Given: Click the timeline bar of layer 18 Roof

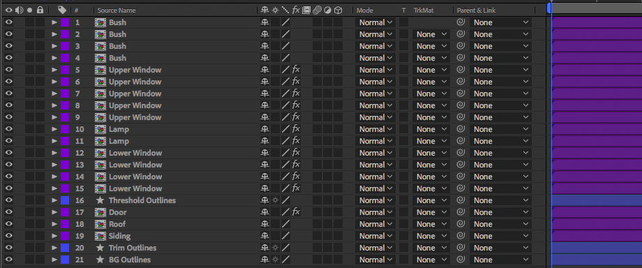Looking at the screenshot, I should click(597, 224).
